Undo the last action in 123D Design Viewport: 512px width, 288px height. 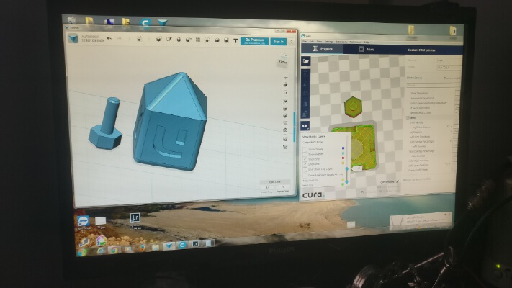coord(109,39)
